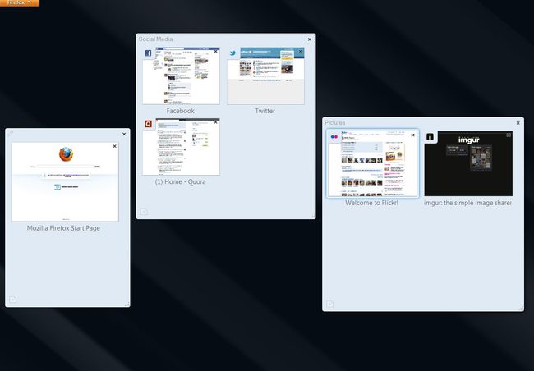Click the Pictures group resize handle

point(521,309)
